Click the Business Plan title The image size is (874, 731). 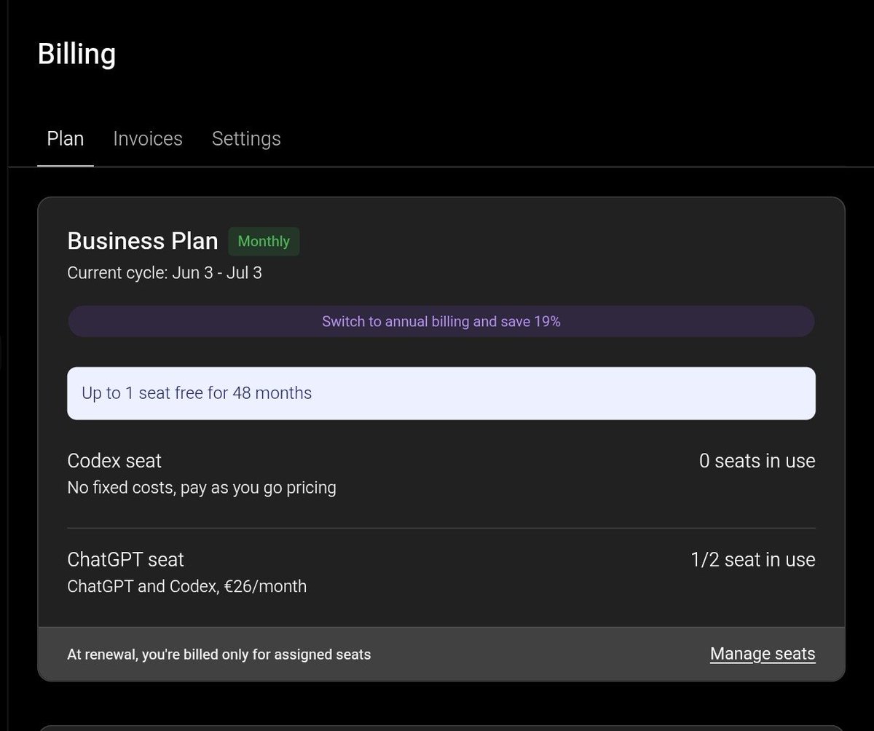click(143, 241)
